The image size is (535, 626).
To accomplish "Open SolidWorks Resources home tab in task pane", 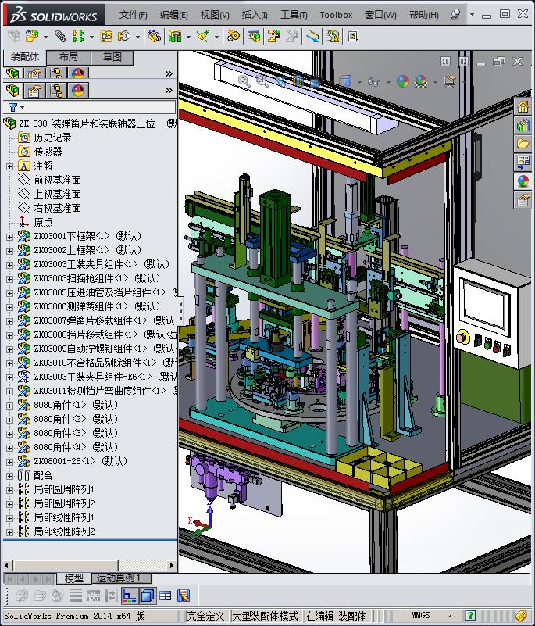I will pos(523,107).
